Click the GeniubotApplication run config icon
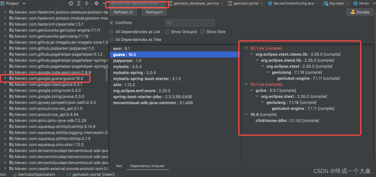The height and width of the screenshot is (177, 376). (x=14, y=174)
